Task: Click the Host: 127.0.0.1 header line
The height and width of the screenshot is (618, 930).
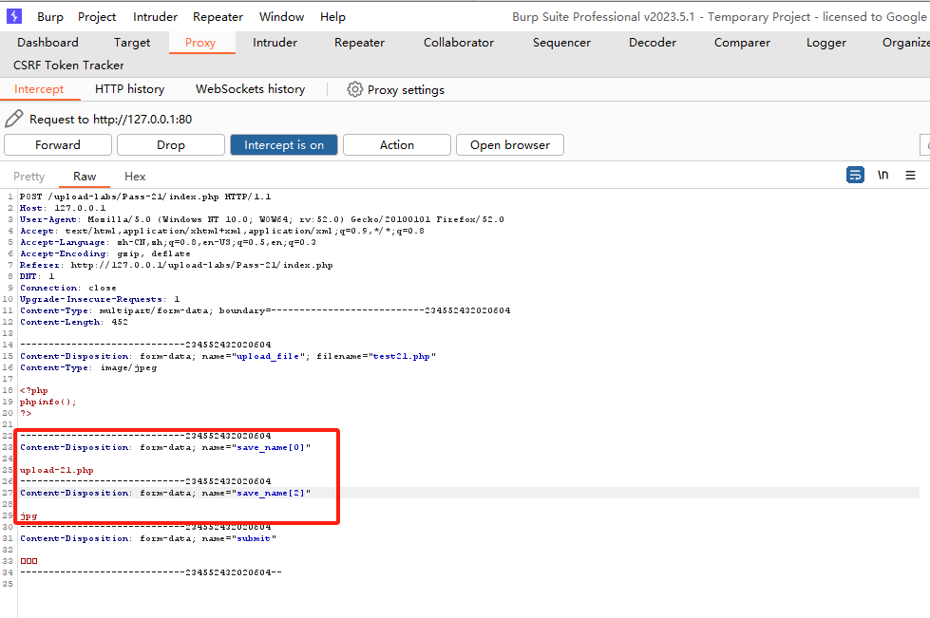Action: [x=63, y=208]
